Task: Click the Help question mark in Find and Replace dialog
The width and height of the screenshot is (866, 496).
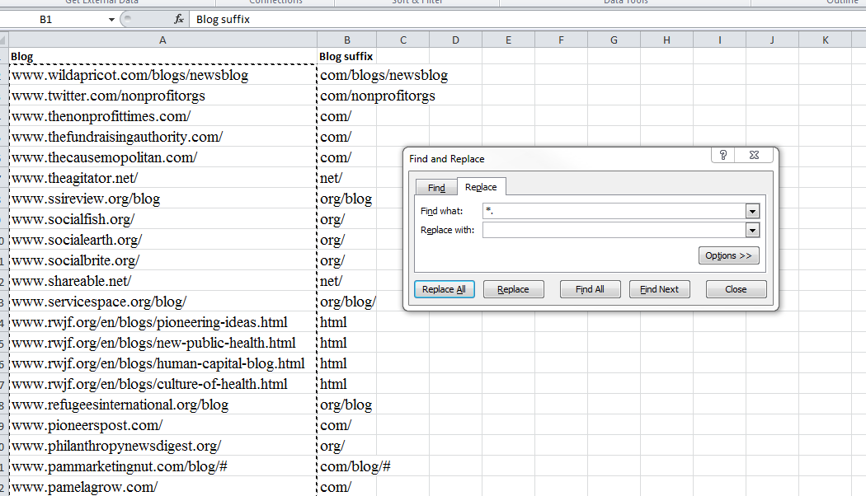Action: [722, 154]
